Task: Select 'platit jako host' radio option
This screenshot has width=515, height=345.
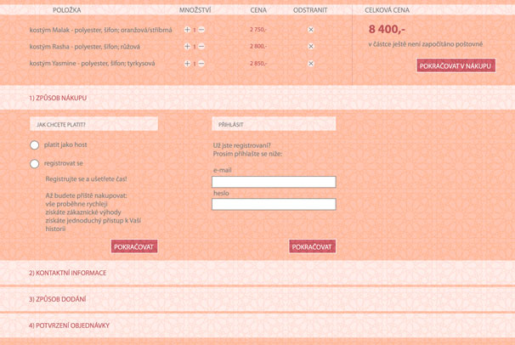Action: [35, 145]
